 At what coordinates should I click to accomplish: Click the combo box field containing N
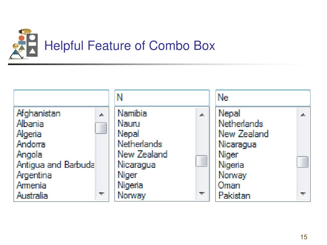click(162, 98)
